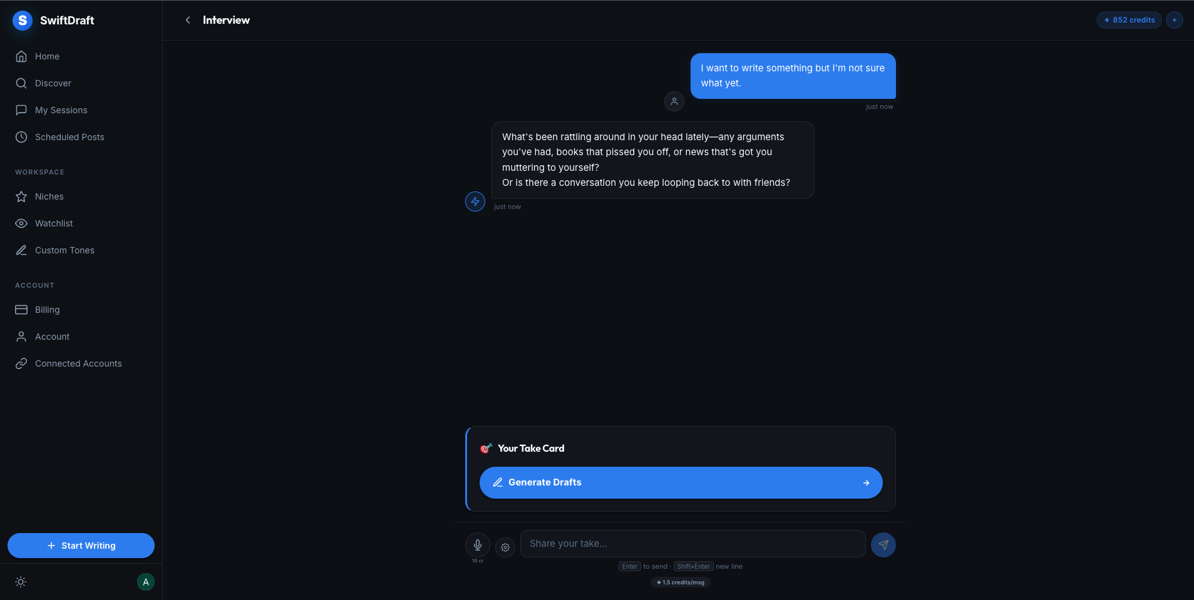Click the Custom Tones pen icon
Screen dimensions: 1194x600
pos(21,250)
